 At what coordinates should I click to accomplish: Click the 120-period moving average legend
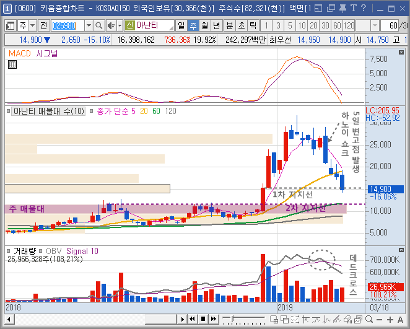[x=170, y=111]
